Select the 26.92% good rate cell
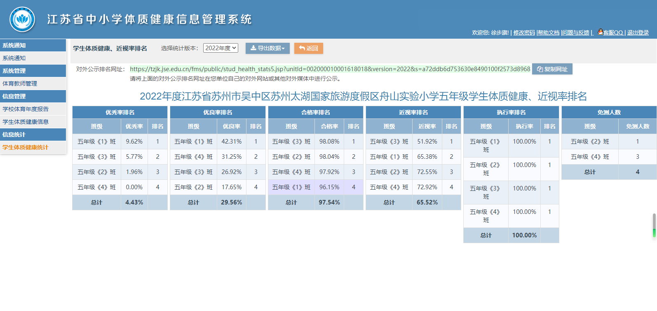Image resolution: width=657 pixels, height=311 pixels. pos(232,172)
